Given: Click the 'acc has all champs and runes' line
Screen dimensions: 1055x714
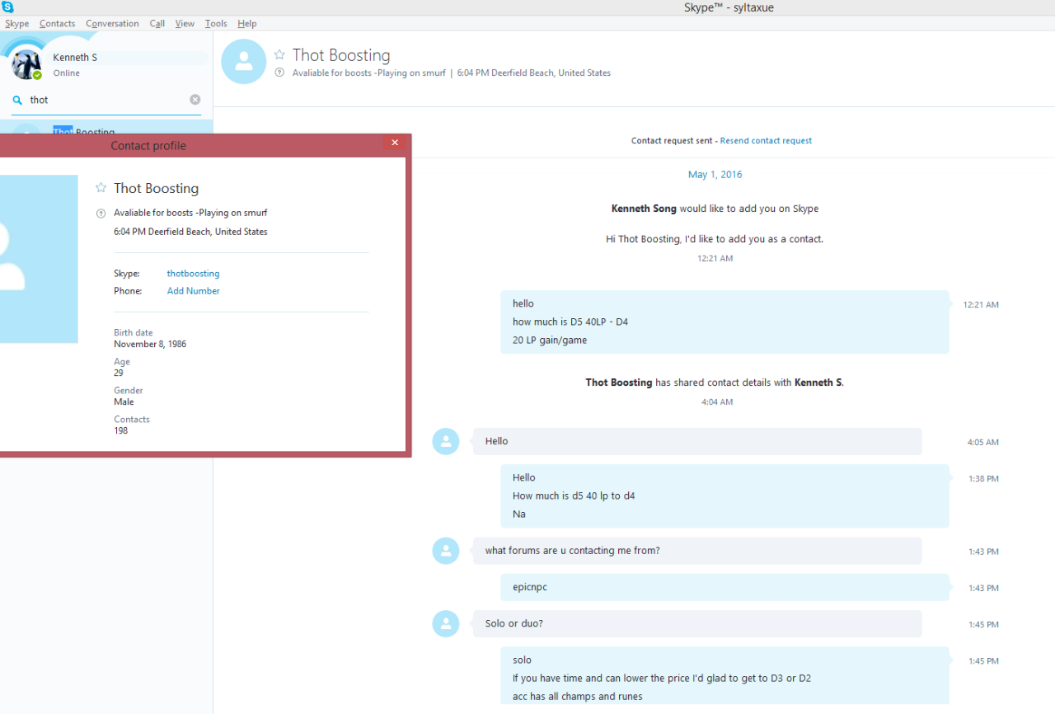Looking at the screenshot, I should click(x=578, y=697).
